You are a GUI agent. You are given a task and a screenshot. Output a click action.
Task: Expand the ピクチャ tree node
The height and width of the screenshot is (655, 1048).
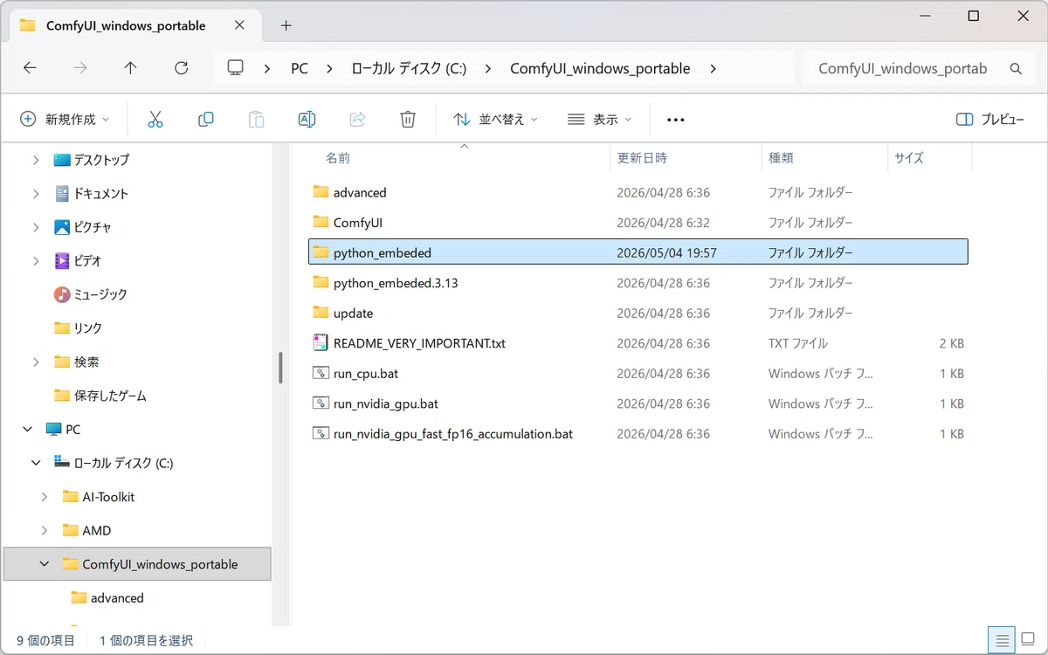pyautogui.click(x=36, y=227)
